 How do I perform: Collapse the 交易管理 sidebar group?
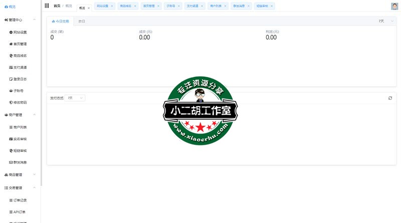(x=34, y=188)
